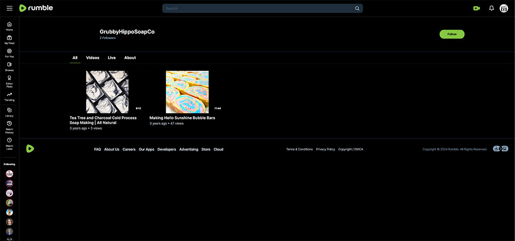Click the green Rumble logo in the footer
Image resolution: width=515 pixels, height=241 pixels.
[30, 149]
